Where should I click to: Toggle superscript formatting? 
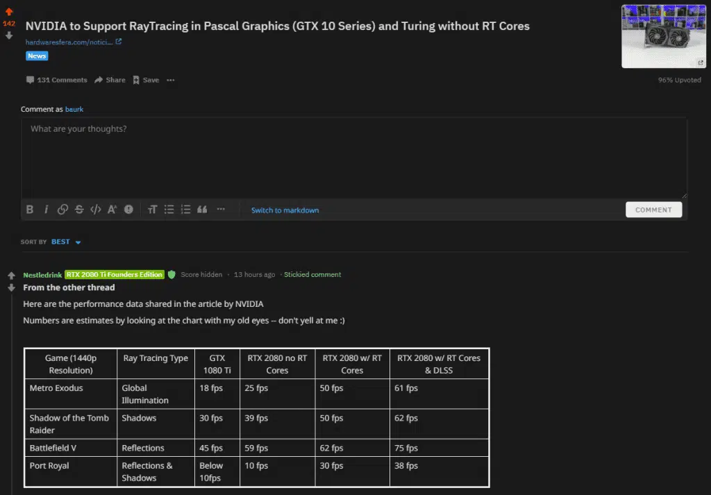click(112, 210)
